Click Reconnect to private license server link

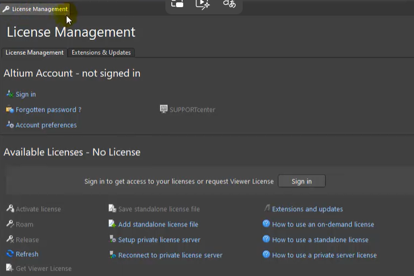[x=170, y=255]
